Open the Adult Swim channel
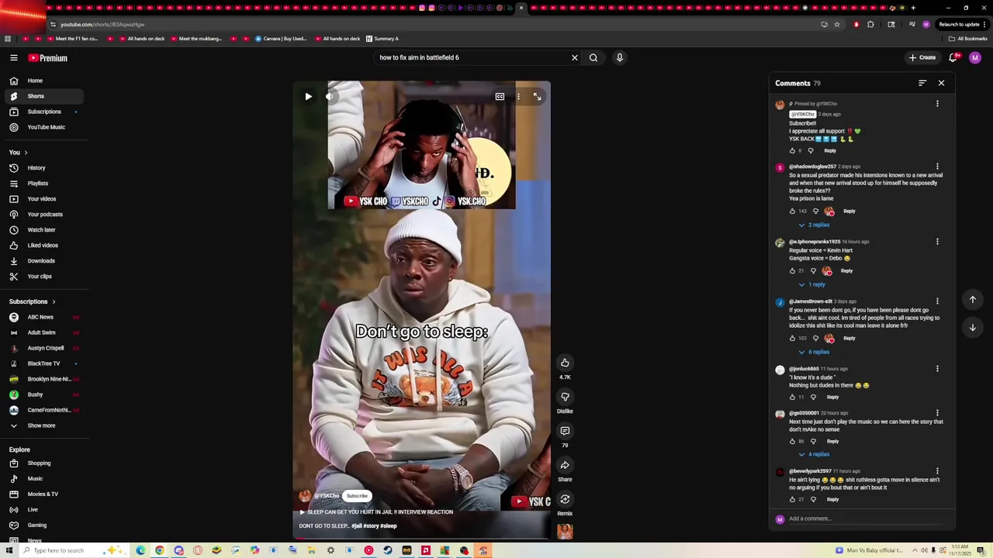Image resolution: width=993 pixels, height=558 pixels. [x=43, y=332]
